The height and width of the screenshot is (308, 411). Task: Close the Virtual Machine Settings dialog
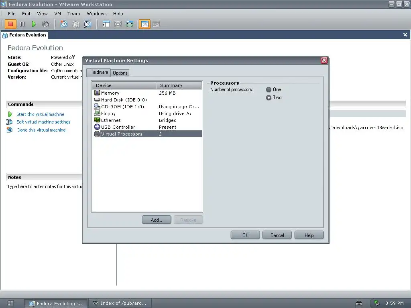324,61
